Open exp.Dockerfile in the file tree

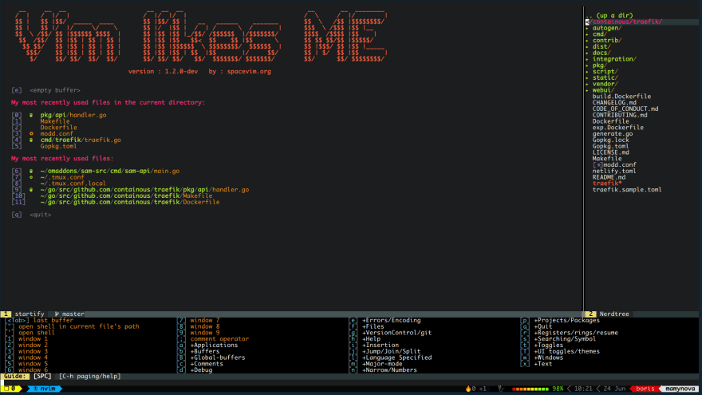click(617, 128)
